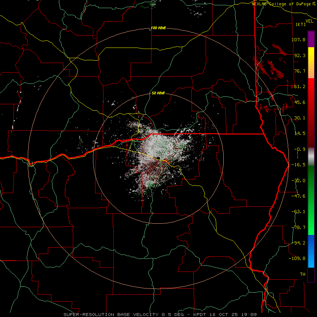Screen dimensions: 317x317
Task: Click the 92.3 velocity scale value
Action: click(x=300, y=55)
